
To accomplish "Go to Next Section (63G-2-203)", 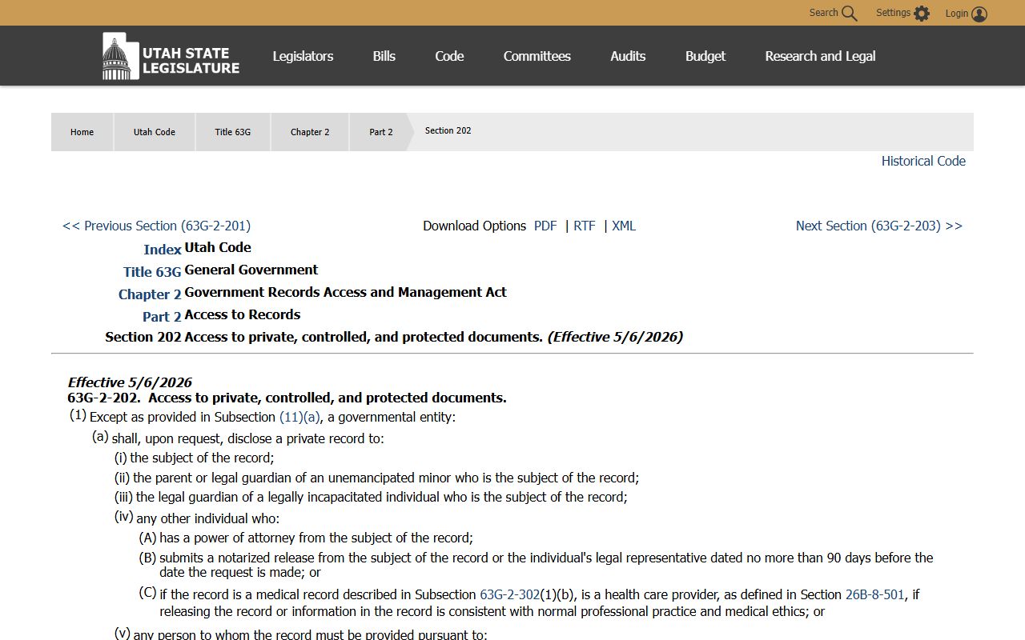I will click(879, 226).
